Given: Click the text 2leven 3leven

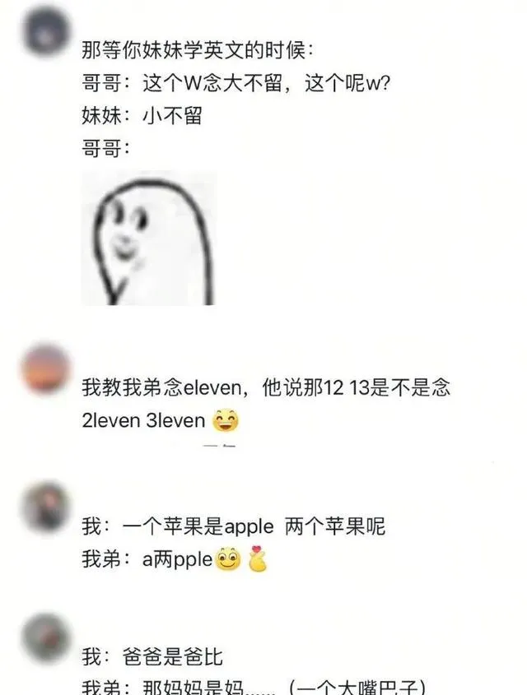Looking at the screenshot, I should coord(143,420).
